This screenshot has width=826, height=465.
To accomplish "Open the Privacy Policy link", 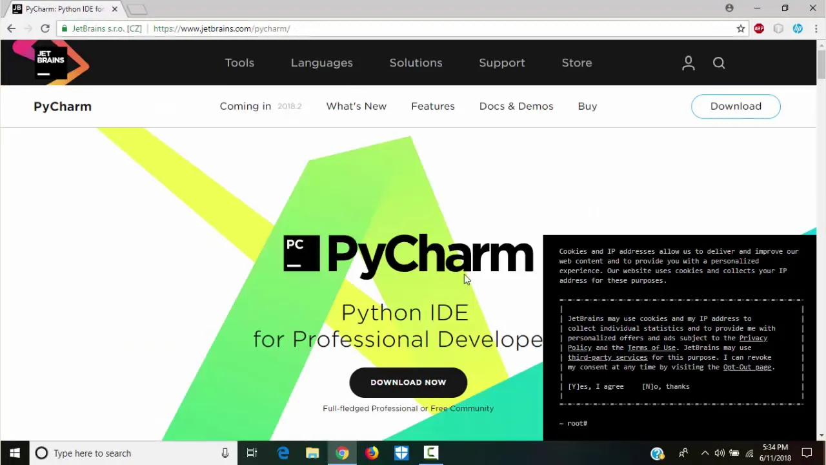I will (x=667, y=342).
